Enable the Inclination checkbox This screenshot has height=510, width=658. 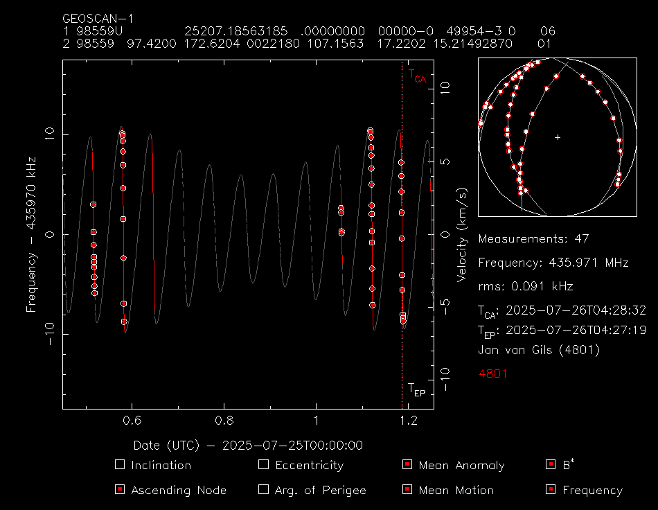[120, 465]
